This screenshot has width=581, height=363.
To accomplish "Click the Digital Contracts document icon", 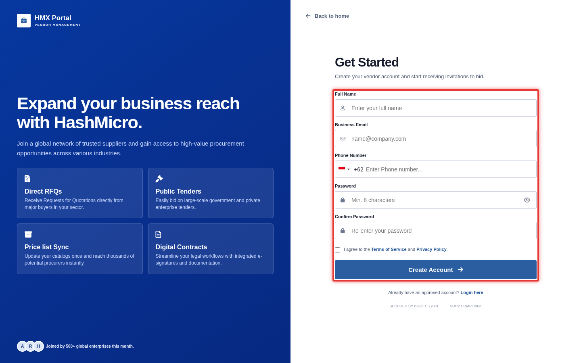I will click(x=159, y=234).
